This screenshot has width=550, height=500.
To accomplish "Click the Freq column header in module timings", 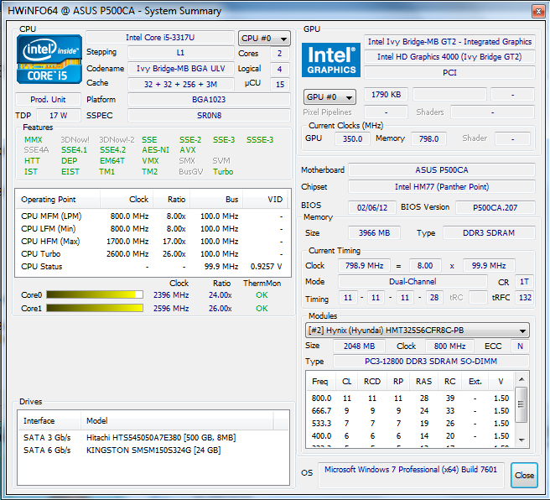I will (320, 382).
